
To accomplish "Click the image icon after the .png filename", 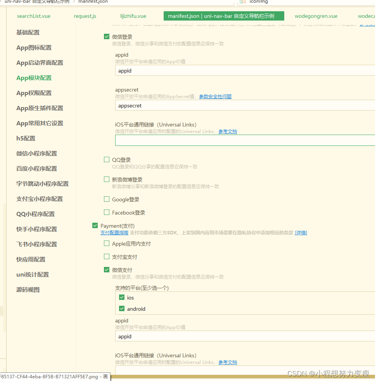I will click(105, 376).
